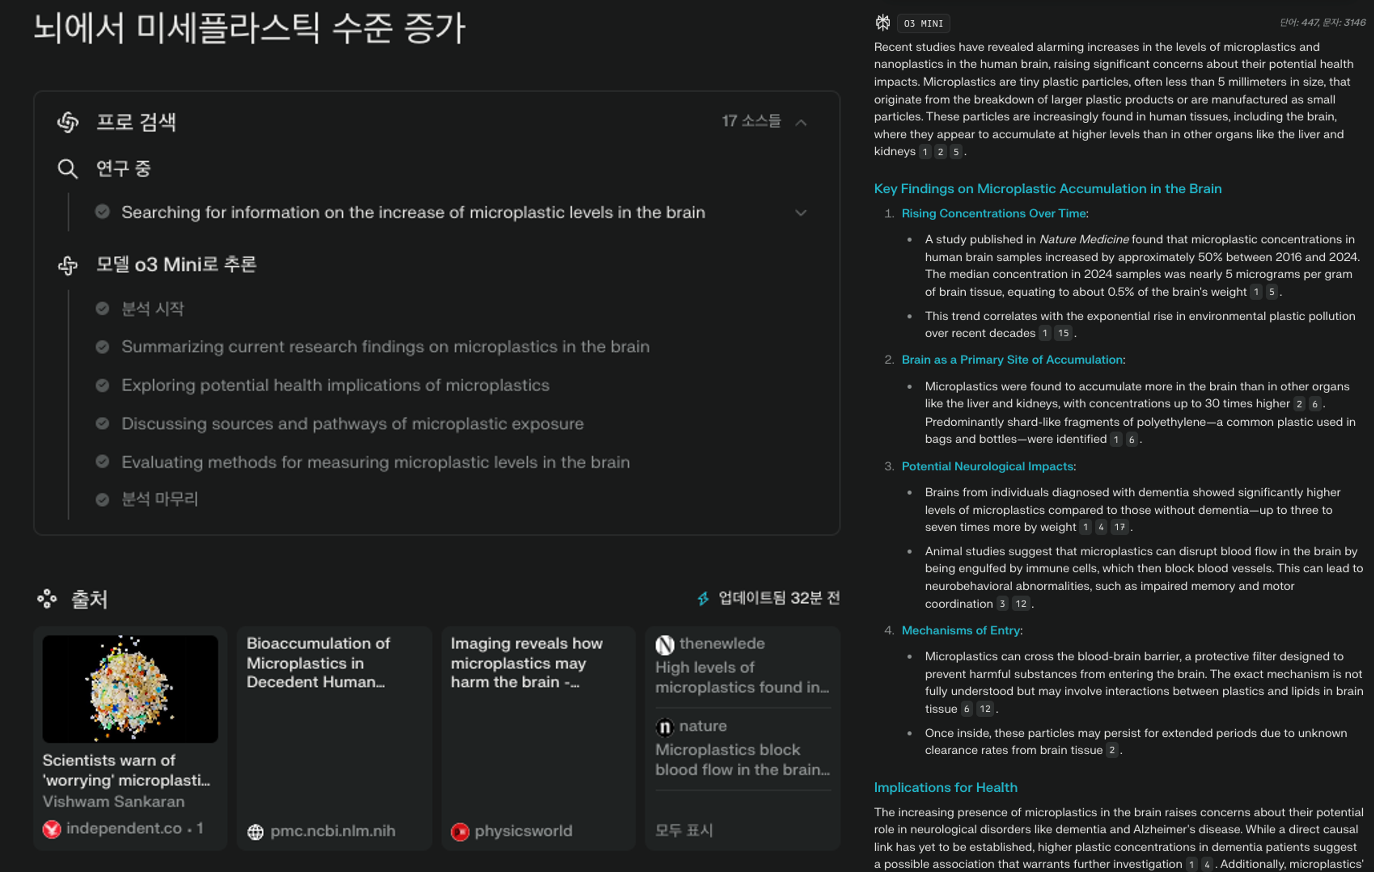Click check icon next to 분석 마무리
1375x872 pixels.
coord(102,500)
